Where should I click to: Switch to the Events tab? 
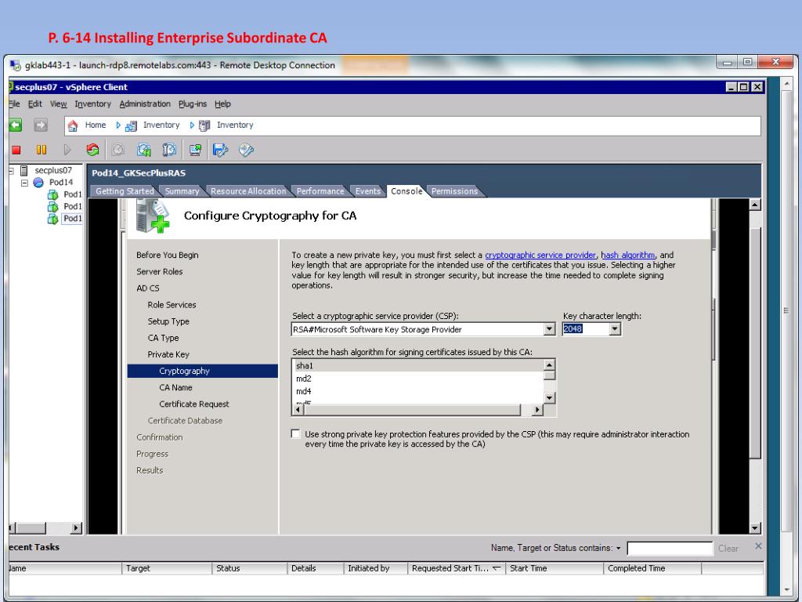tap(368, 191)
